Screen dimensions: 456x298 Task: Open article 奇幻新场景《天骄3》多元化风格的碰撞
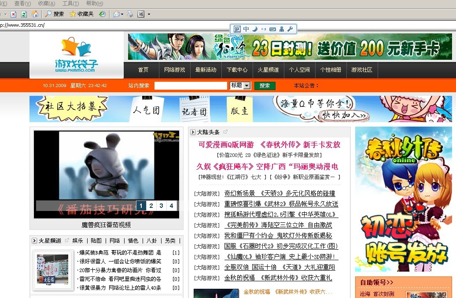click(x=280, y=193)
